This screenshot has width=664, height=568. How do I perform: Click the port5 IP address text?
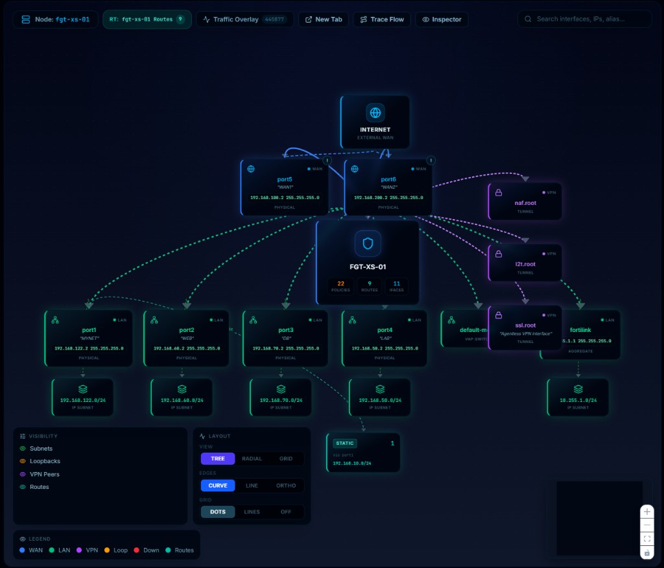[285, 198]
